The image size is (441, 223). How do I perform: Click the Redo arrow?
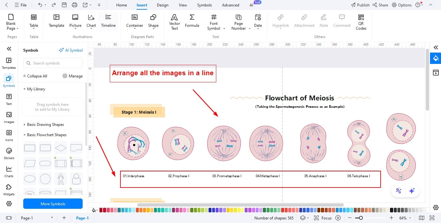(x=54, y=5)
